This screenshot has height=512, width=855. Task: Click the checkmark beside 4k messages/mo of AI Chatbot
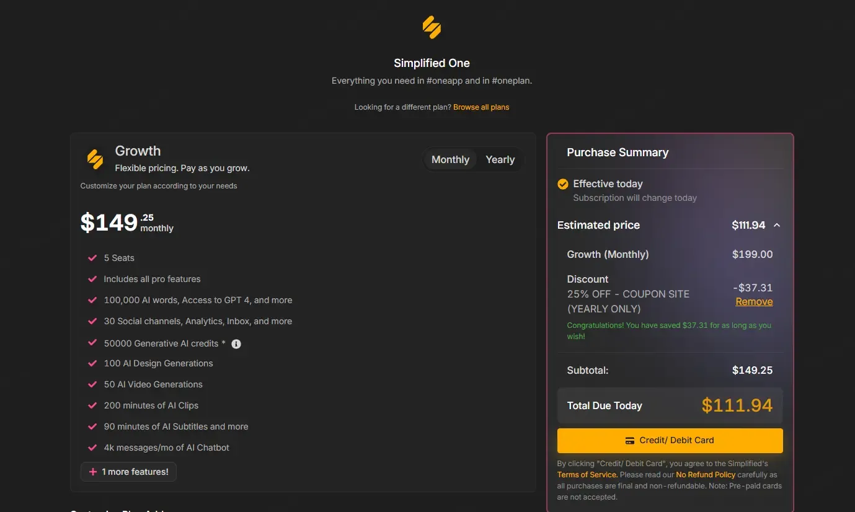tap(92, 448)
